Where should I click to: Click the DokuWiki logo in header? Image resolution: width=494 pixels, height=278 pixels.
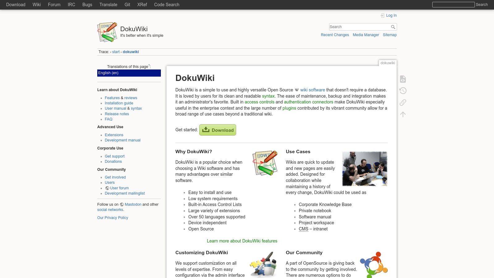tap(107, 32)
